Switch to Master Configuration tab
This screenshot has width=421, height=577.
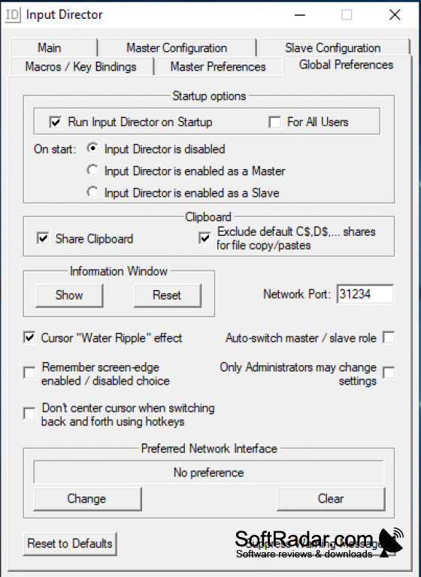click(177, 48)
